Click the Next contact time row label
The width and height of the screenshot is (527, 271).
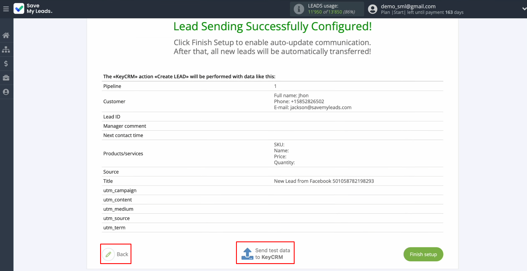click(x=123, y=135)
